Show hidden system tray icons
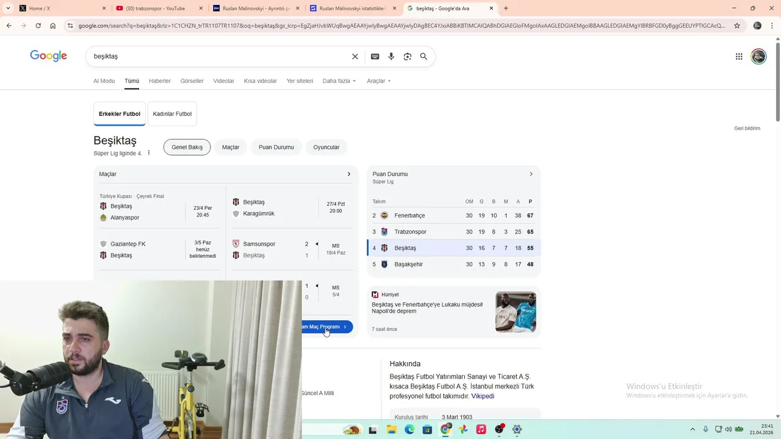781x439 pixels. tap(693, 429)
